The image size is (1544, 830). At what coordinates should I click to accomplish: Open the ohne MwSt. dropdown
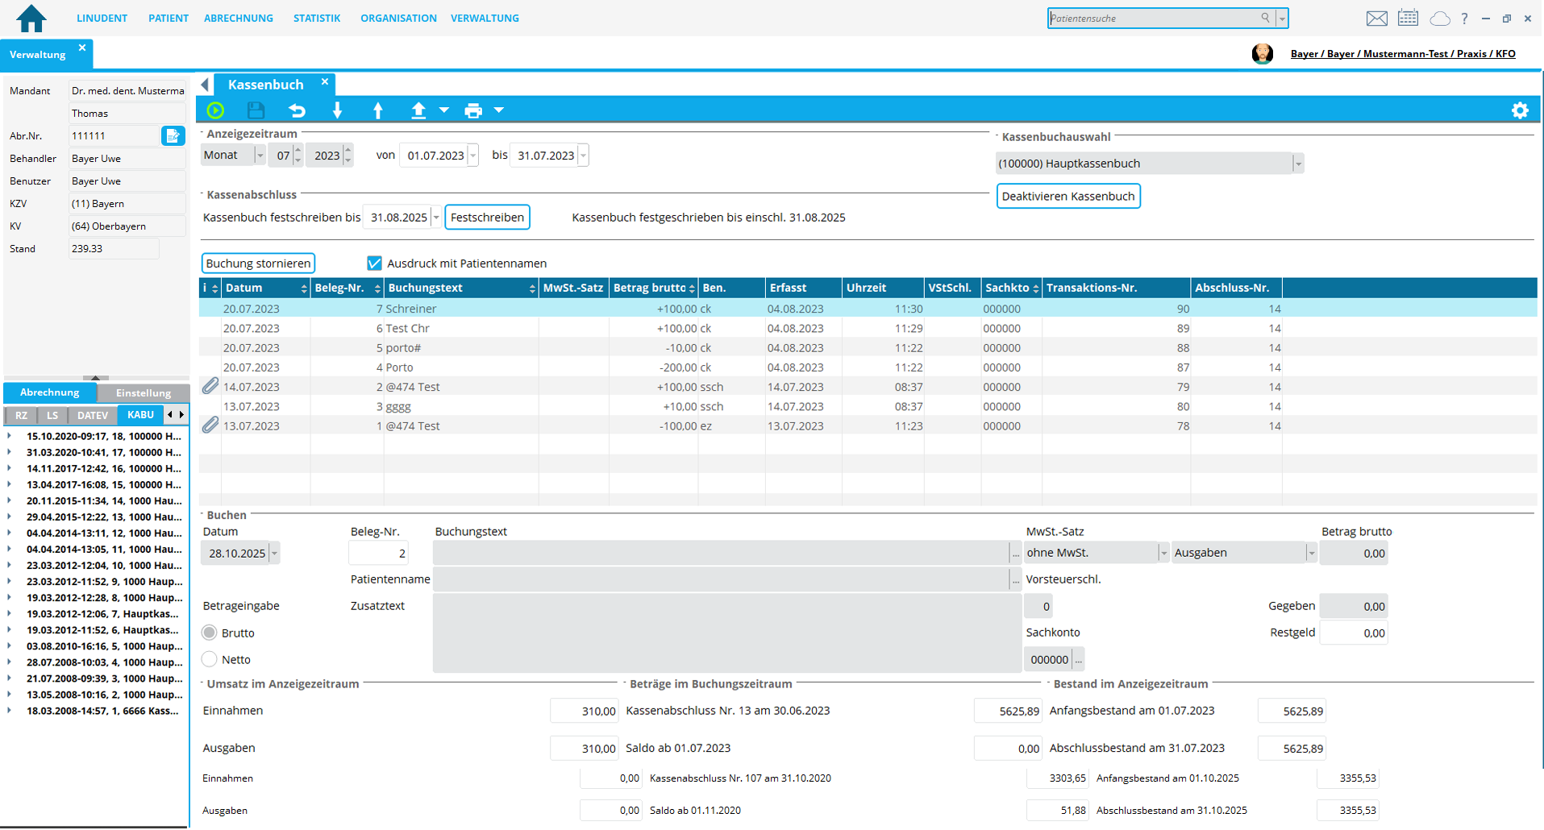click(x=1162, y=552)
